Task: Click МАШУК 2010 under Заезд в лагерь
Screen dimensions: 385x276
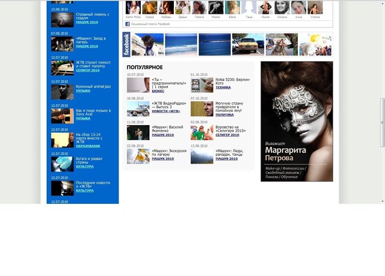Action: [x=87, y=46]
